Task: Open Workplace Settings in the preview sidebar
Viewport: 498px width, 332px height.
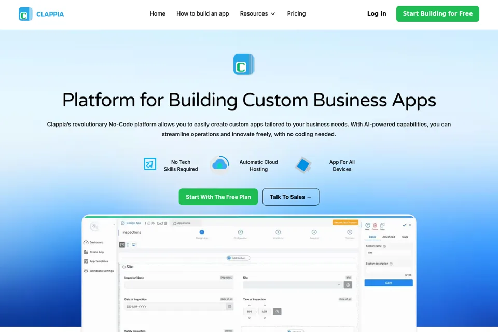Action: click(x=99, y=271)
